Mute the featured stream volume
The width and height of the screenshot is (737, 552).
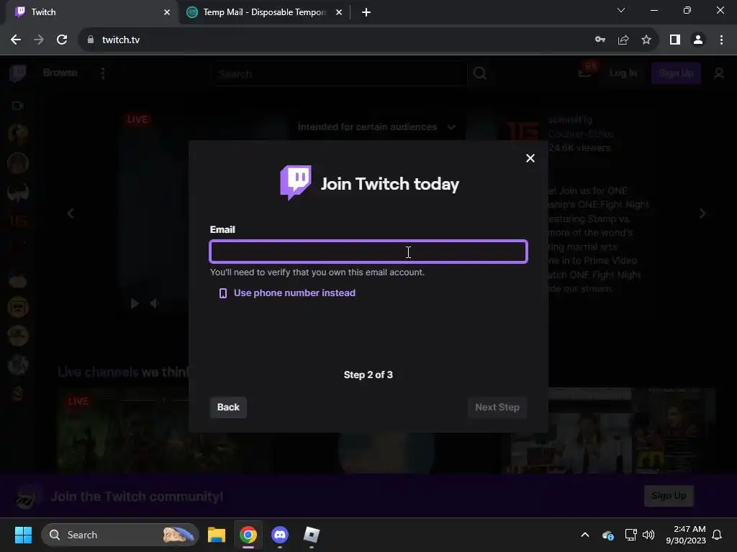(x=155, y=304)
